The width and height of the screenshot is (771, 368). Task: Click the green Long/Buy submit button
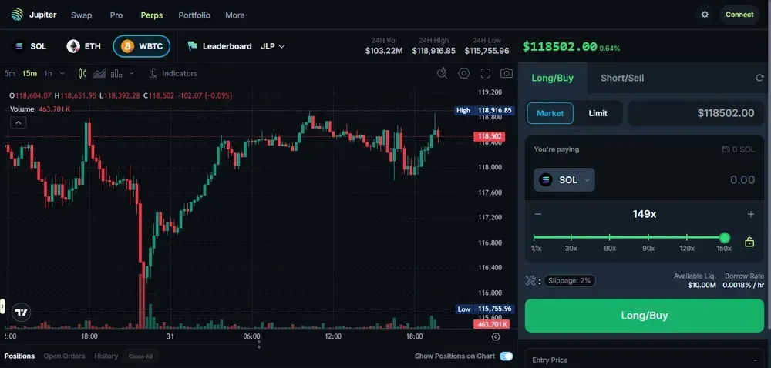[645, 316]
